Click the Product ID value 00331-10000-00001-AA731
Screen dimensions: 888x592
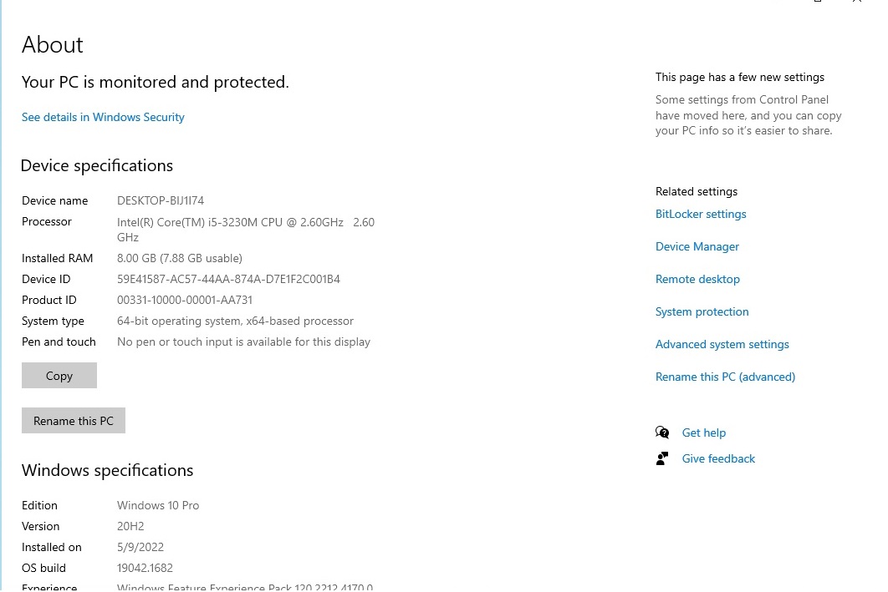[185, 300]
